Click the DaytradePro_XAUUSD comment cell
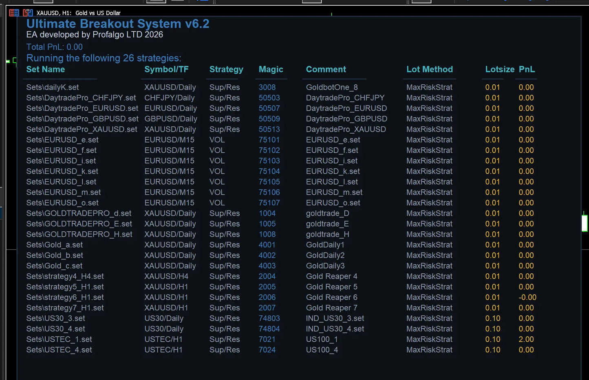Screen dimensions: 589x380 pos(346,129)
